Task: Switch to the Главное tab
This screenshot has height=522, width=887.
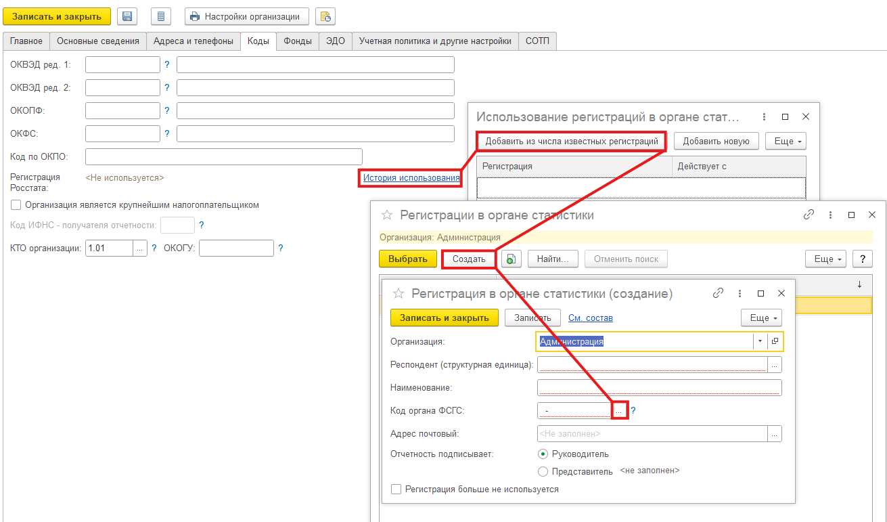Action: coord(26,41)
